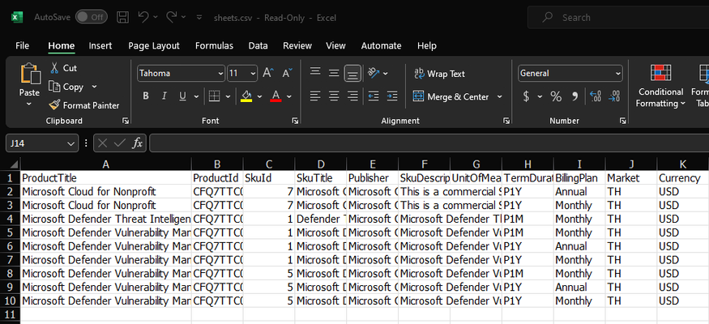709x324 pixels.
Task: Open the Data tab
Action: (x=258, y=45)
